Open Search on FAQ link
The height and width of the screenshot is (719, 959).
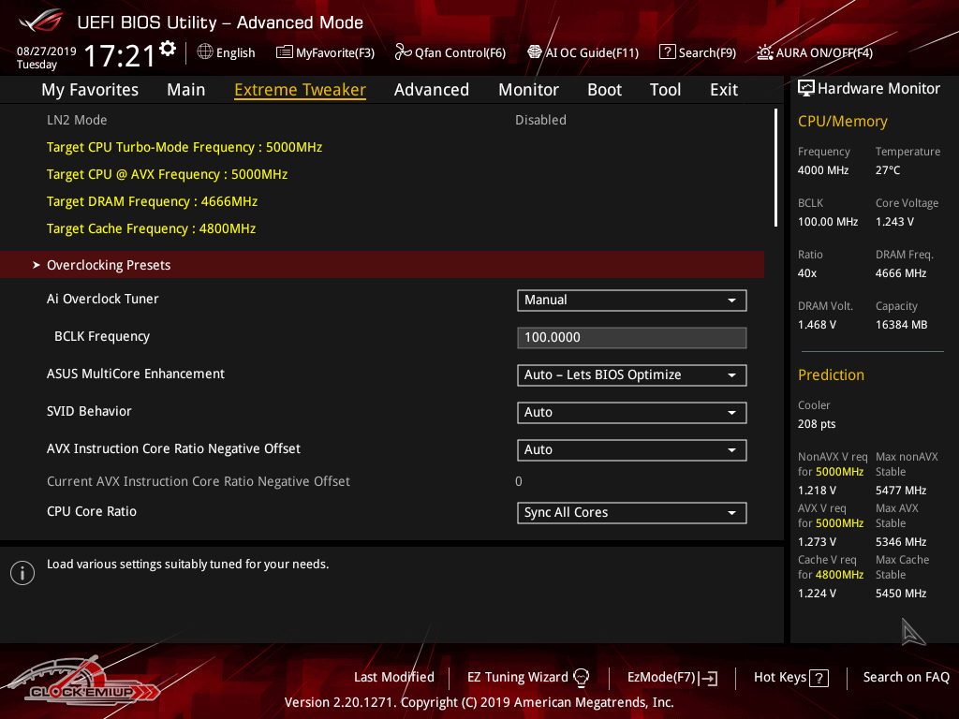tap(906, 677)
